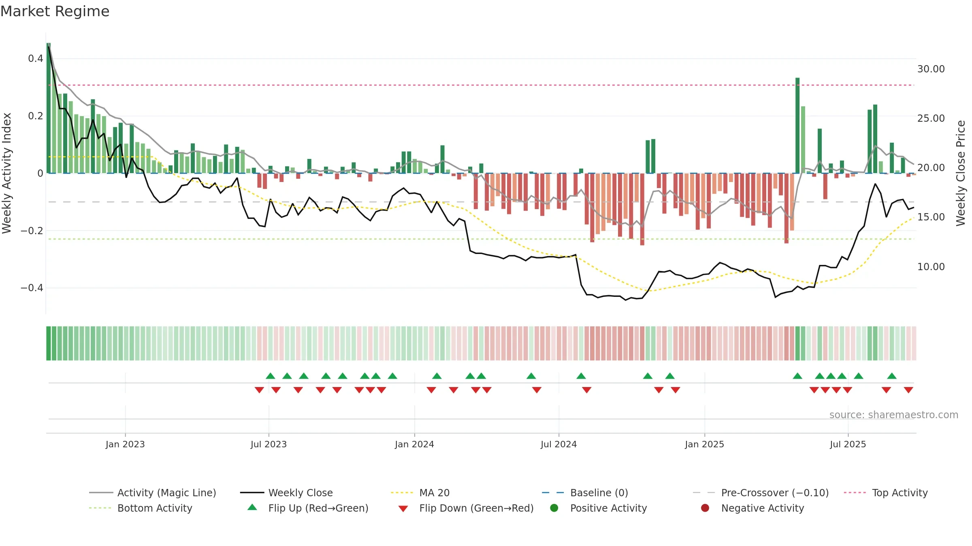Image resolution: width=972 pixels, height=546 pixels.
Task: Click the Jul 2025 x-axis label
Action: point(848,444)
